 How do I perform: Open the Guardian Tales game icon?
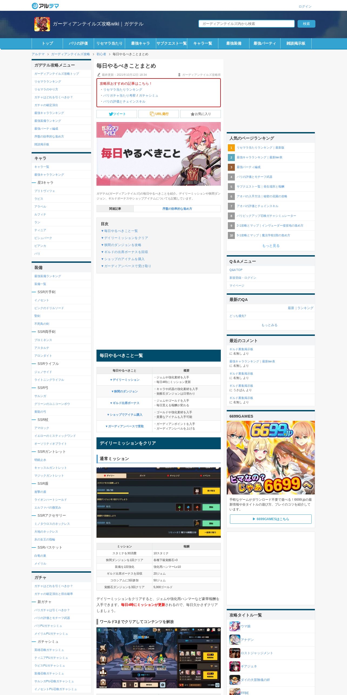(x=42, y=24)
